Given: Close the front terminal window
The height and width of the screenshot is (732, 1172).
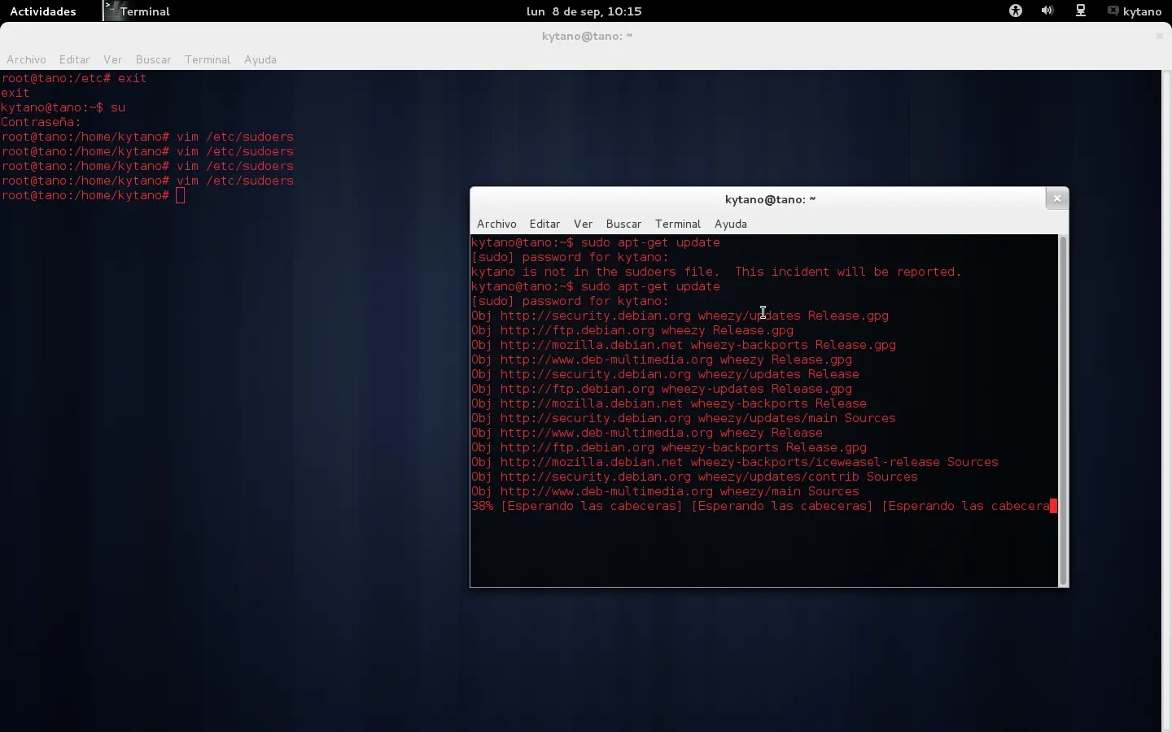Looking at the screenshot, I should pos(1056,198).
